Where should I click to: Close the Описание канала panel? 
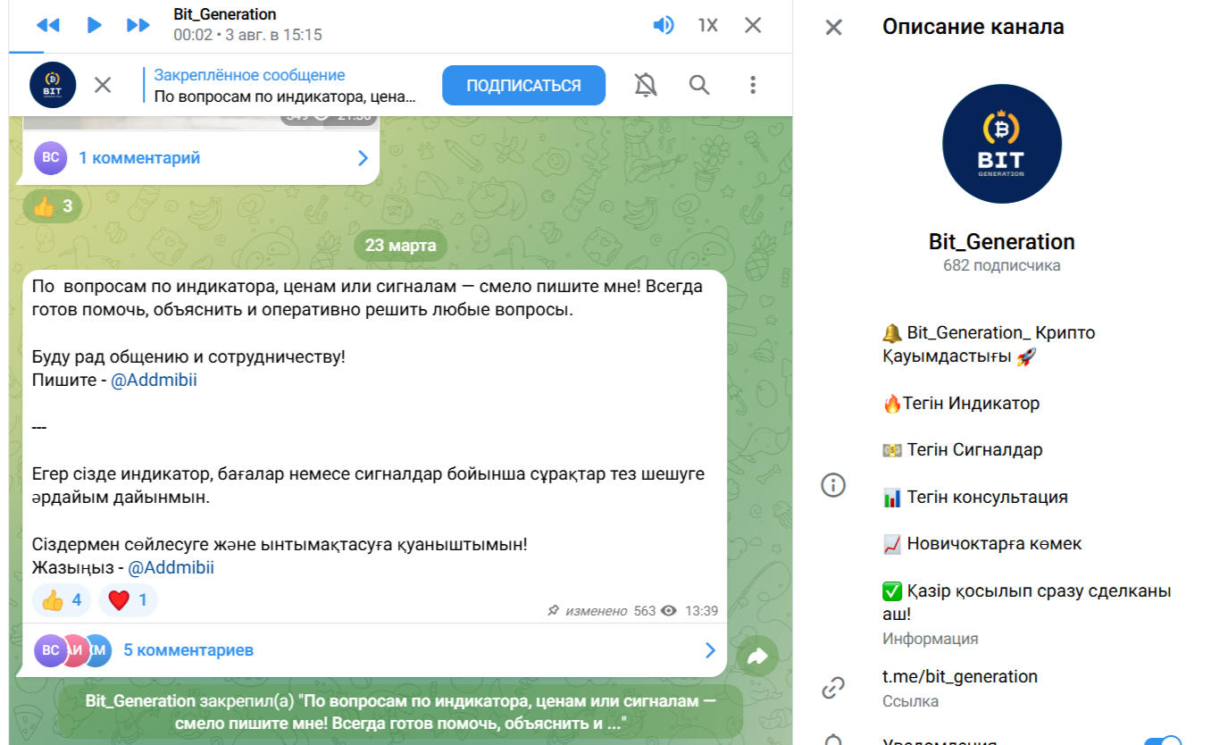coord(833,27)
